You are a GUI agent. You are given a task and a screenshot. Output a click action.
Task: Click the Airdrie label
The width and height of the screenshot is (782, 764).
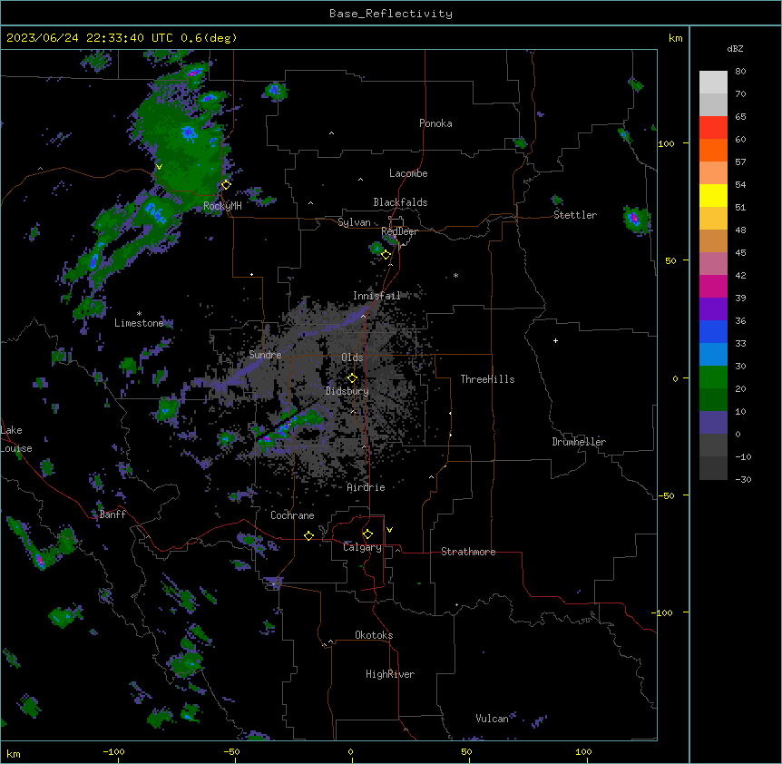point(366,487)
